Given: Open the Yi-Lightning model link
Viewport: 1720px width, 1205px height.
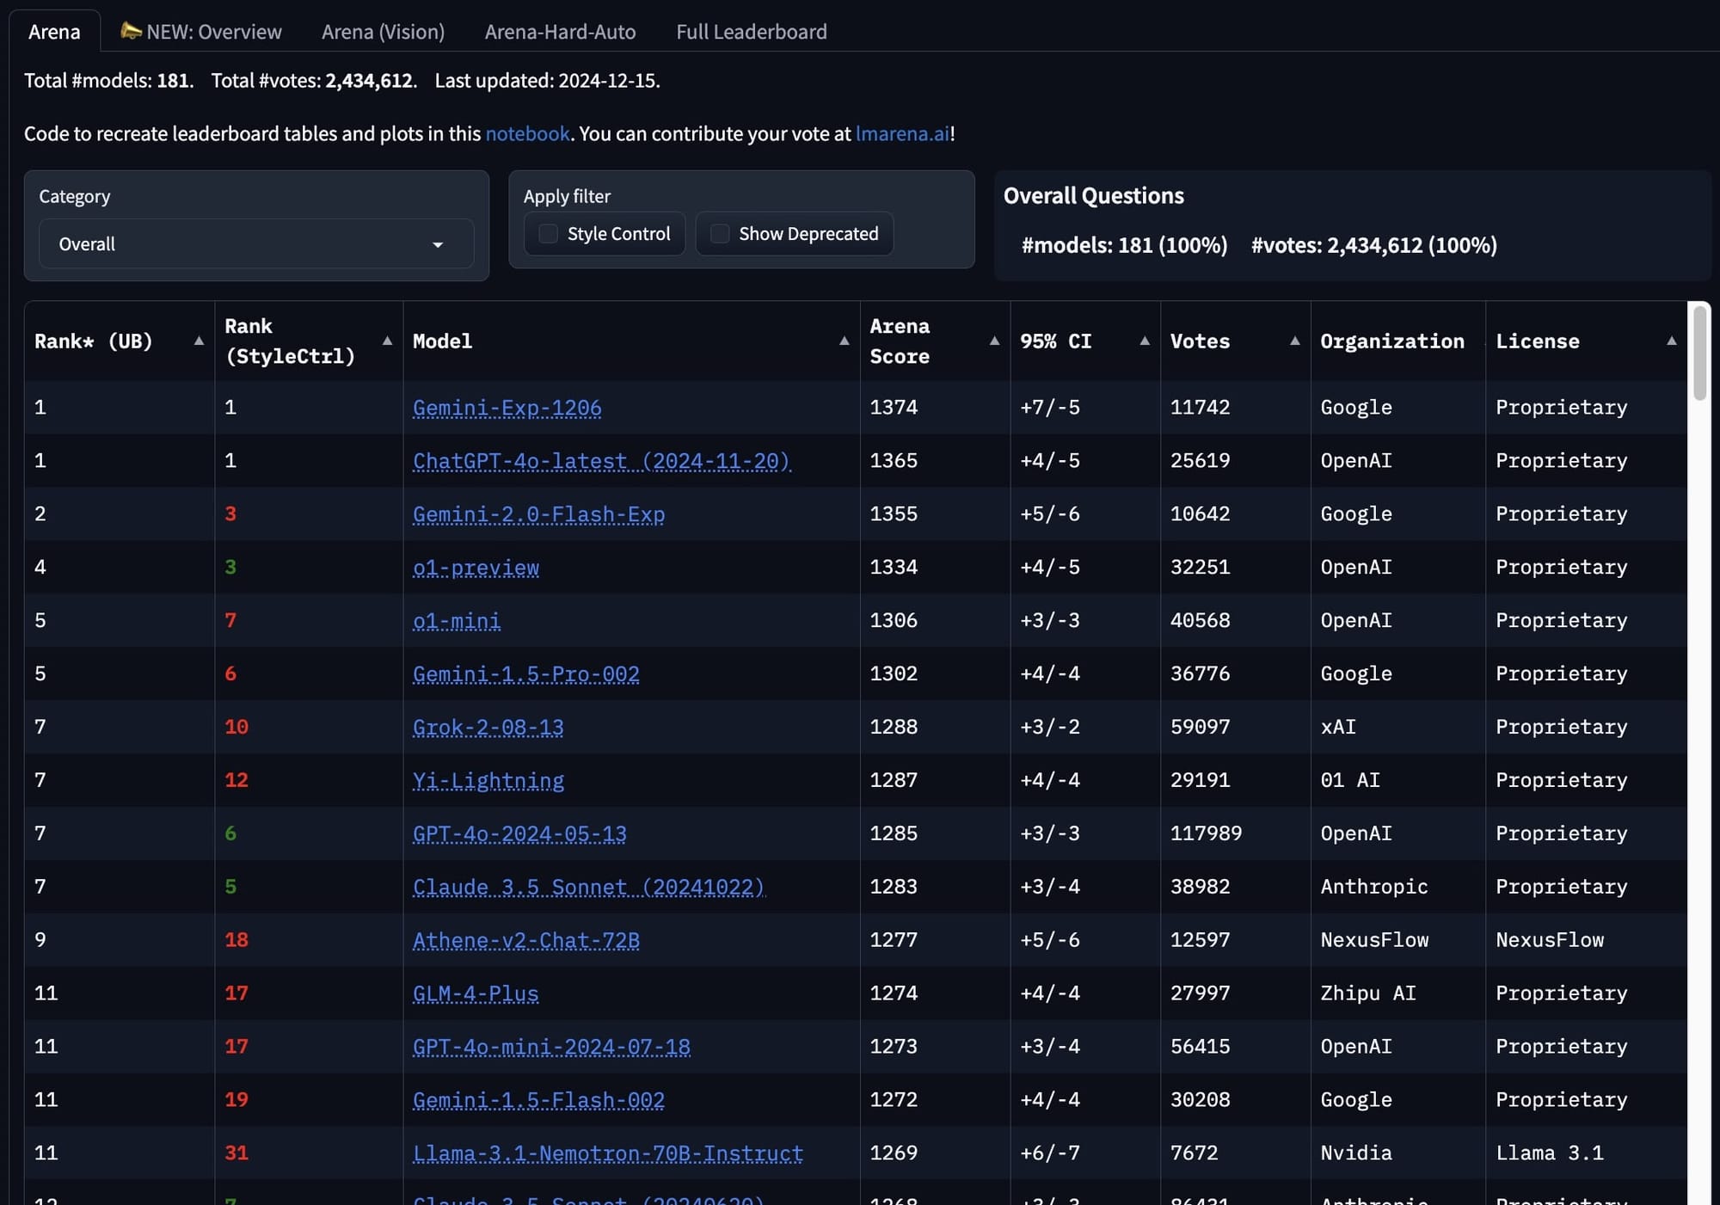Looking at the screenshot, I should pos(488,781).
